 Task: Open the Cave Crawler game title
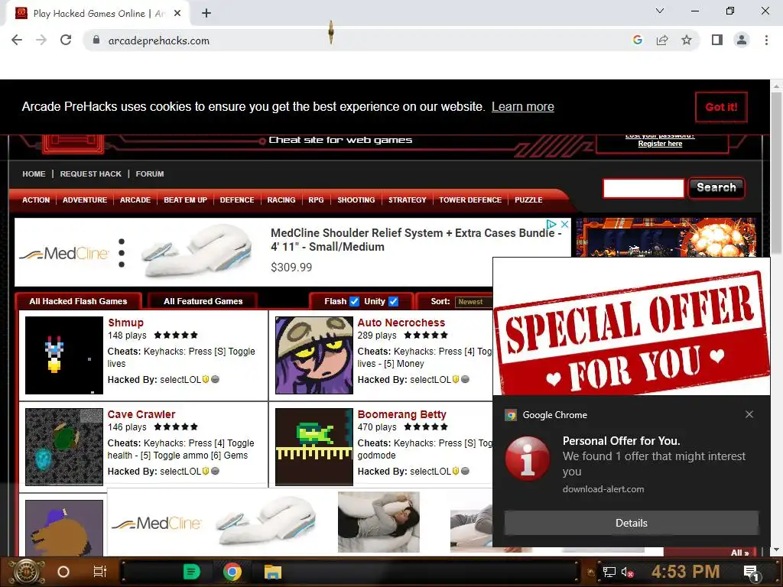(x=141, y=414)
